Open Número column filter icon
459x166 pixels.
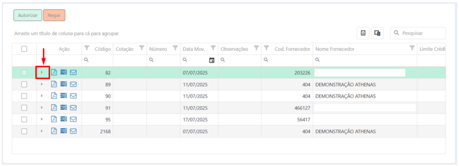pyautogui.click(x=175, y=47)
